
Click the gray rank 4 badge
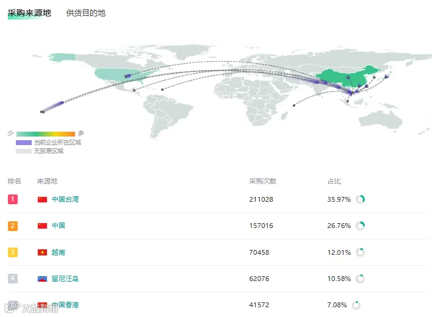pyautogui.click(x=13, y=279)
